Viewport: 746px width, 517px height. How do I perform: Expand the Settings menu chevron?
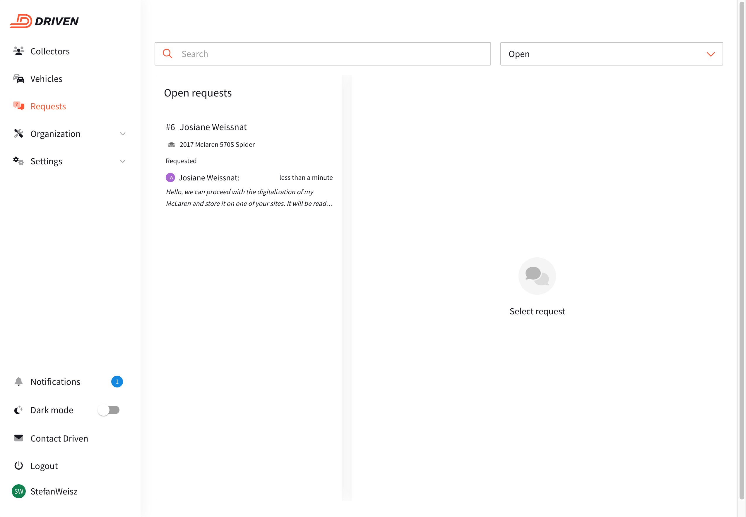click(x=123, y=161)
